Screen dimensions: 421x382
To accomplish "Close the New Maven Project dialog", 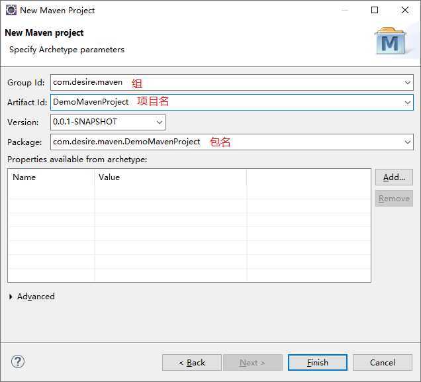I will (405, 10).
